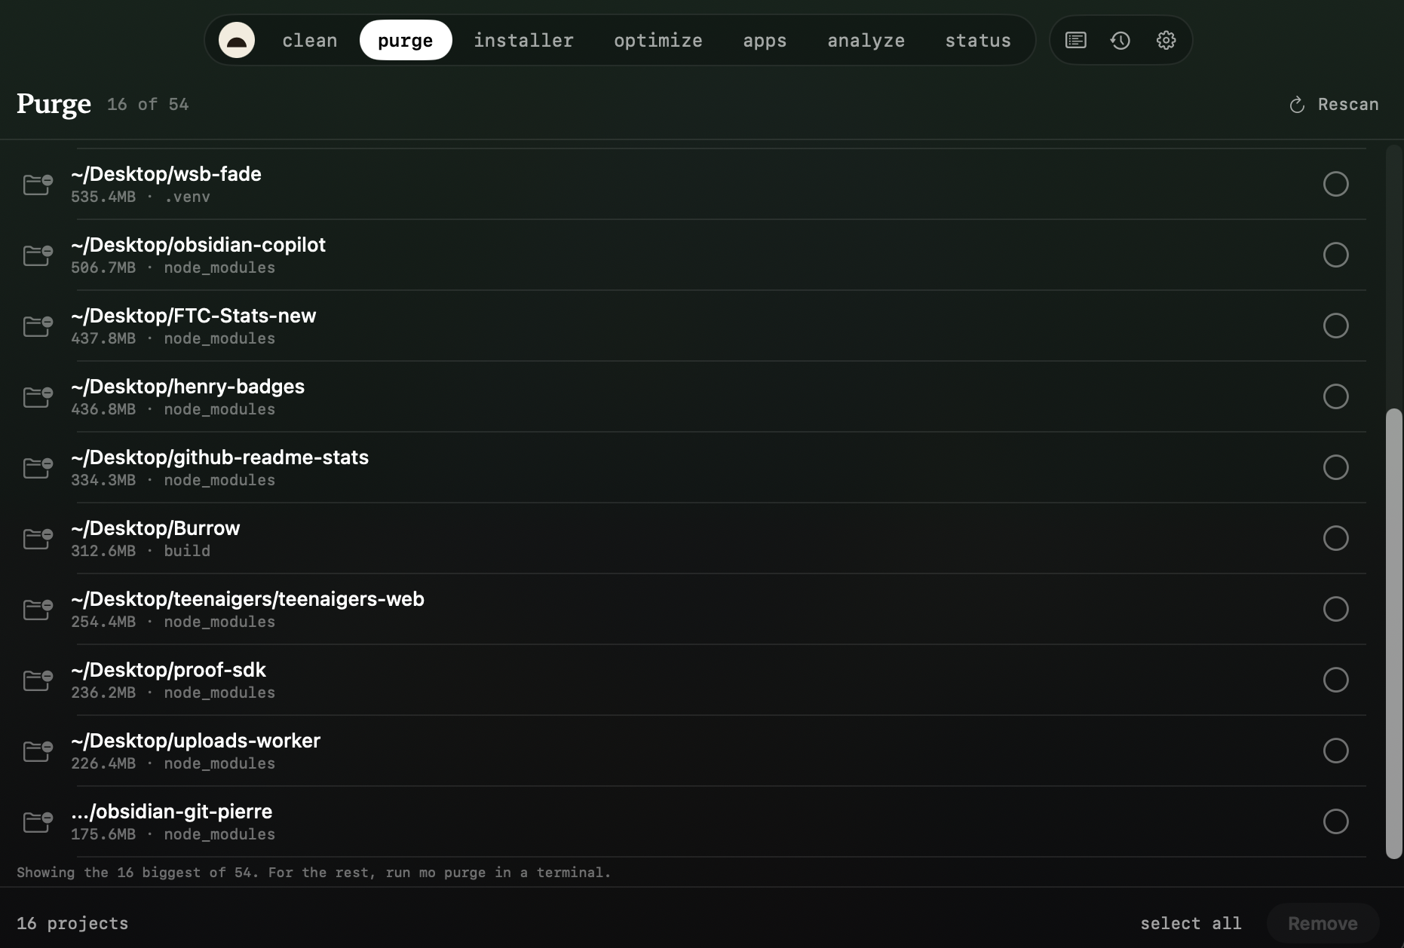Select the teenaigers-web project circle
This screenshot has width=1404, height=948.
coord(1335,609)
